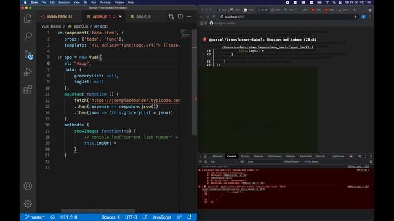Viewport: 394px width, 221px height.
Task: Click the remote sync icon next to master
Action: pyautogui.click(x=52, y=217)
